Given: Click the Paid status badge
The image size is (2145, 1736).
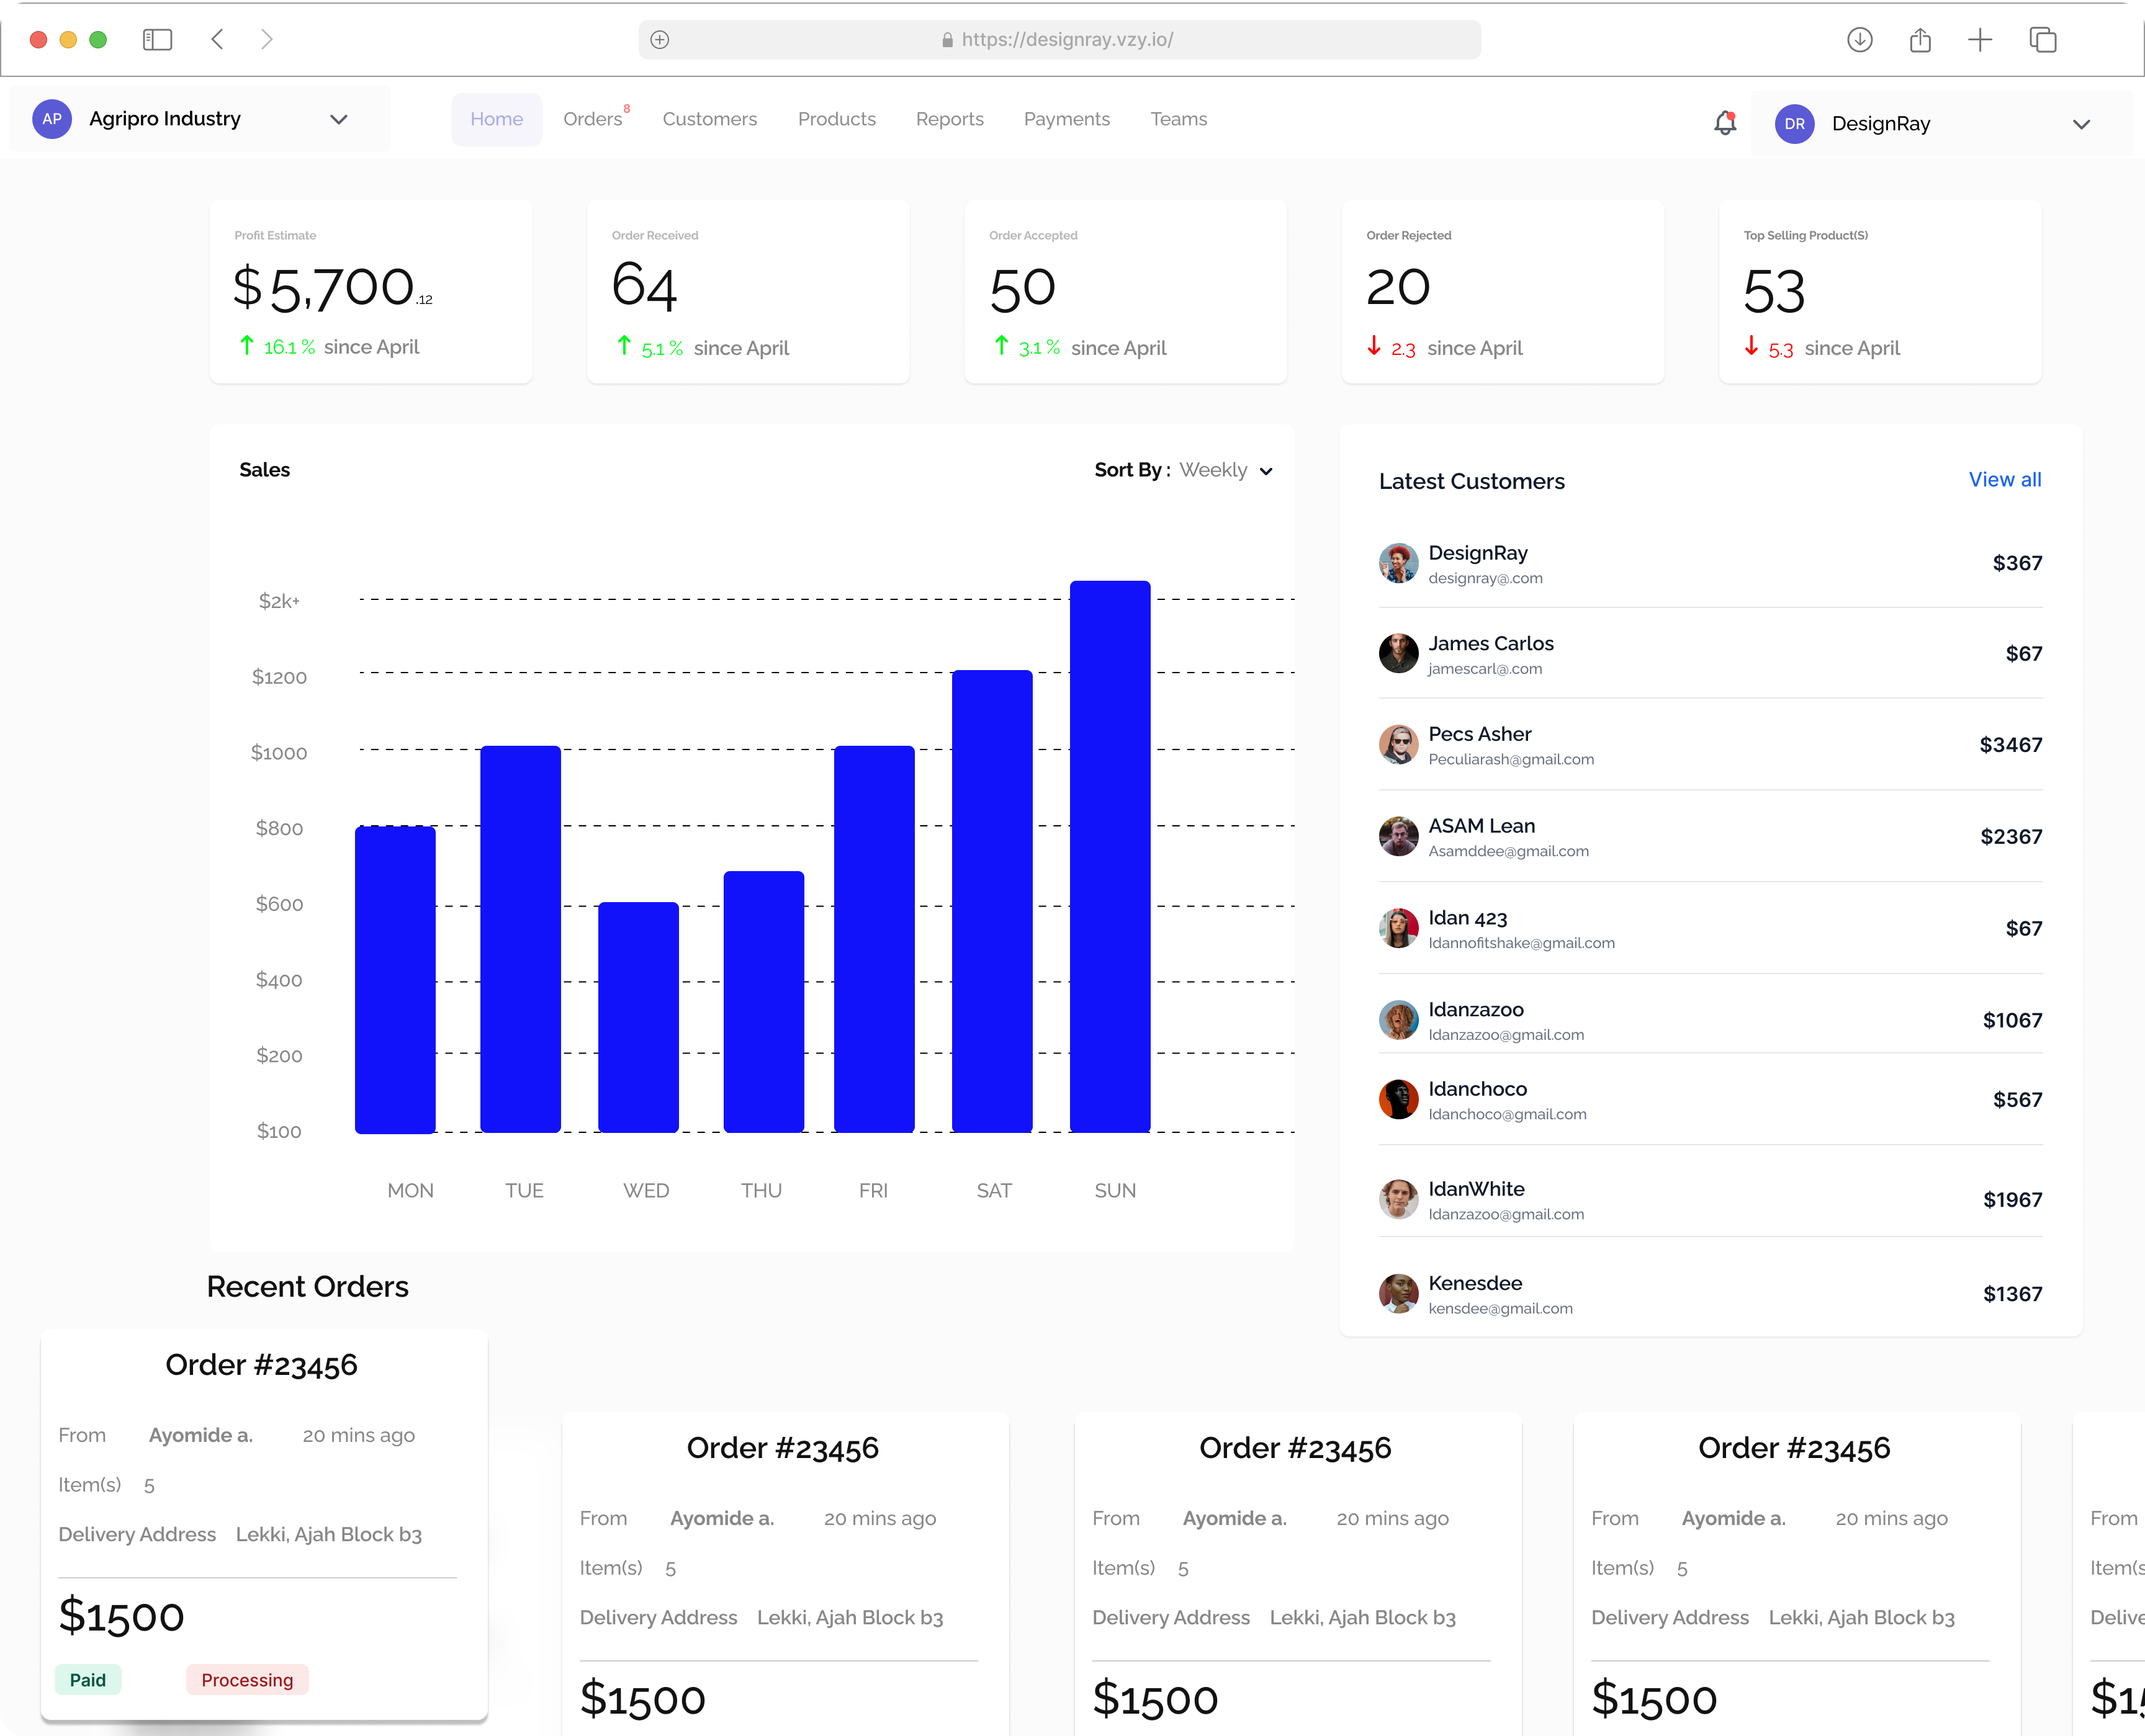Looking at the screenshot, I should point(88,1679).
